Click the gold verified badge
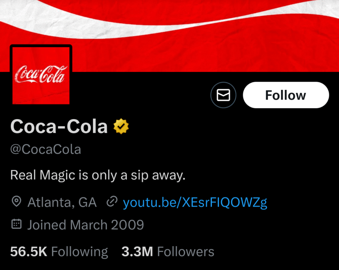Image resolution: width=339 pixels, height=270 pixels. (x=121, y=126)
